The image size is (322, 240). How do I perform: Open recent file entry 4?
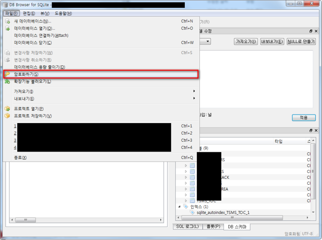(101, 148)
